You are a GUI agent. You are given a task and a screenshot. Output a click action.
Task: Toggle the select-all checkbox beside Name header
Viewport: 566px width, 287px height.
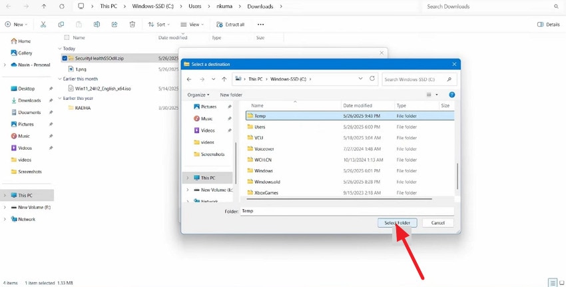(67, 37)
